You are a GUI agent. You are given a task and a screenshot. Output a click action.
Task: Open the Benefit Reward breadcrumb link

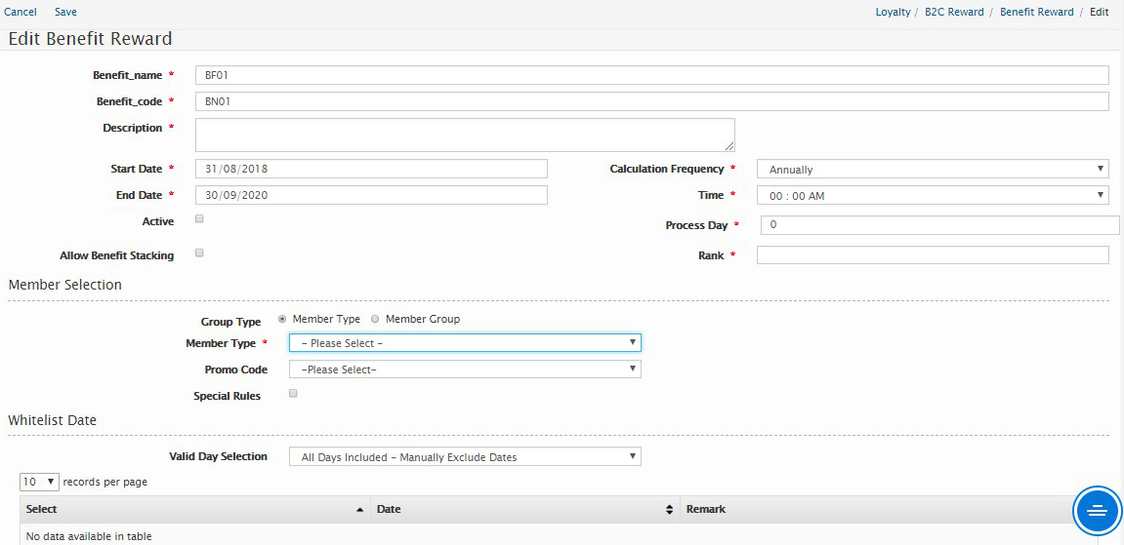pyautogui.click(x=1036, y=12)
